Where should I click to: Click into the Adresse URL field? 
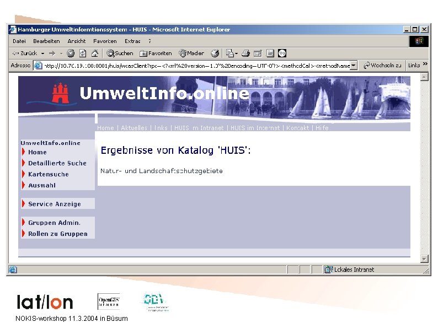(x=196, y=66)
